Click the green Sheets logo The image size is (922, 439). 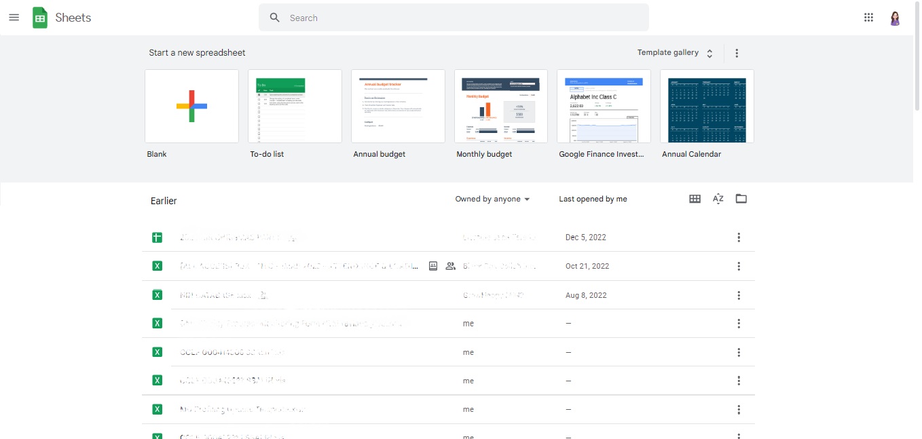click(x=40, y=18)
